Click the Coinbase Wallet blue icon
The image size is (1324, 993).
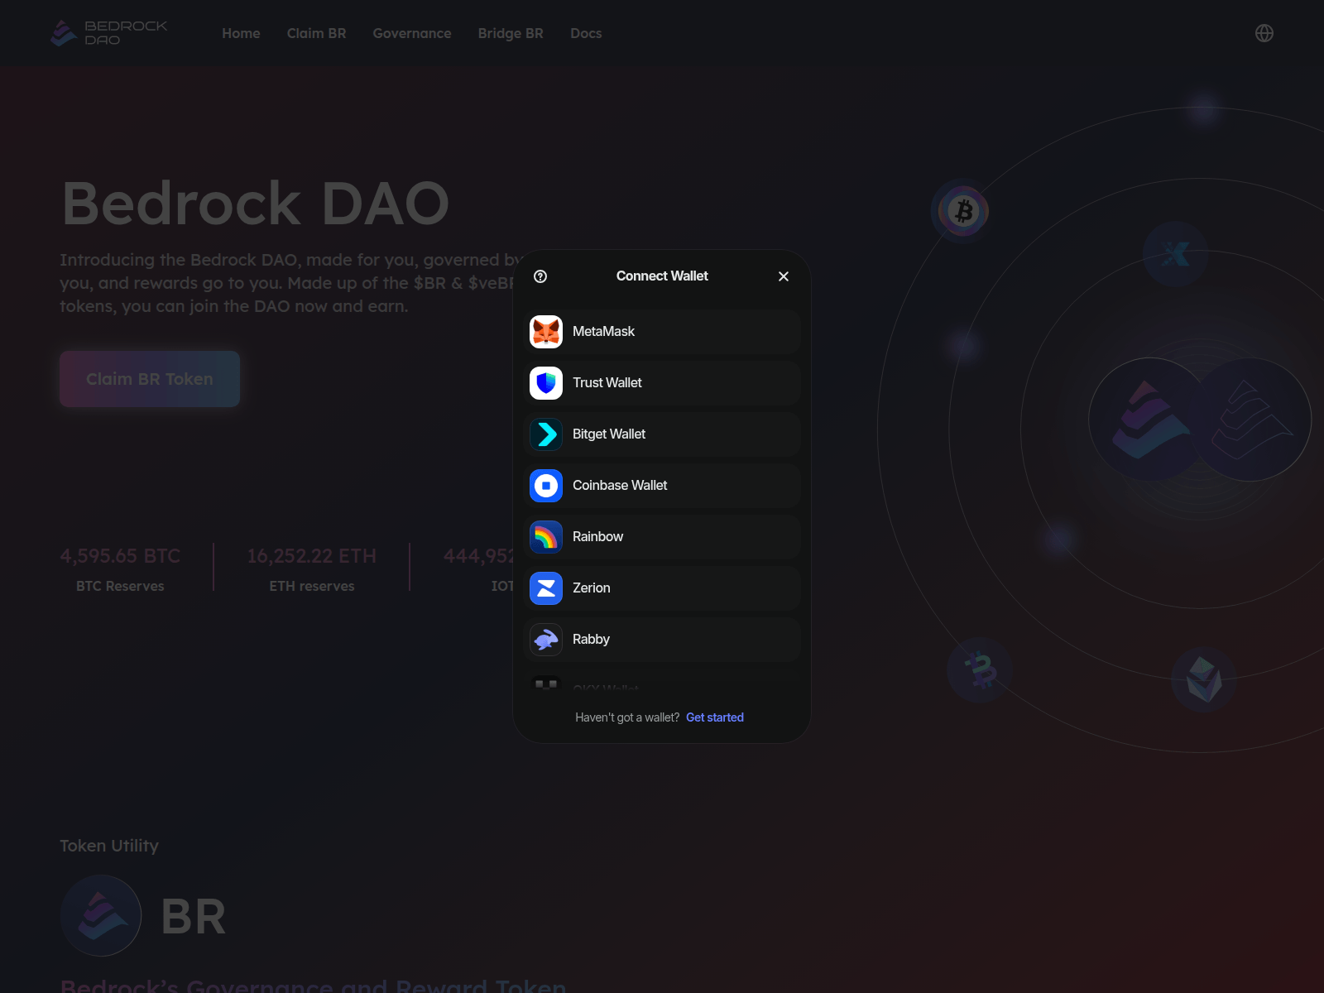(546, 486)
